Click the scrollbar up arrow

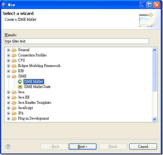point(155,50)
